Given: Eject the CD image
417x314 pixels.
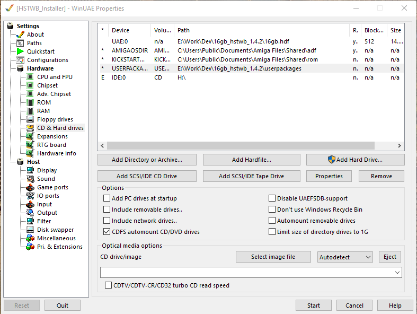Looking at the screenshot, I should [390, 257].
